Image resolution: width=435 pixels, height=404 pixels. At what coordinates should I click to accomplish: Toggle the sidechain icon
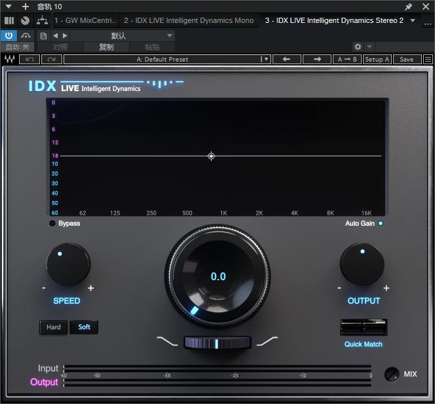[26, 36]
